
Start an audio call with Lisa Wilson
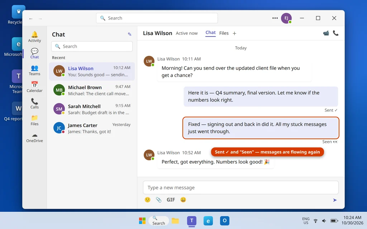click(x=335, y=33)
